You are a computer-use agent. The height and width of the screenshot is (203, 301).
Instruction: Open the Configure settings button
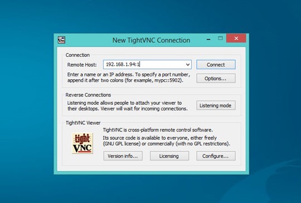216,156
